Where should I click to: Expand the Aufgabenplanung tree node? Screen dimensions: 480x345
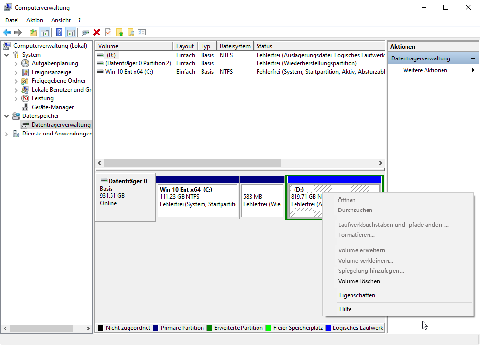(16, 63)
